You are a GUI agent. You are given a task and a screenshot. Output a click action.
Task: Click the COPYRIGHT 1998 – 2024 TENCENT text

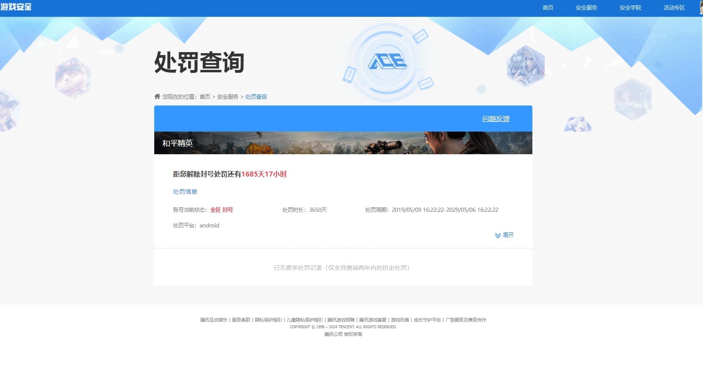coord(343,327)
